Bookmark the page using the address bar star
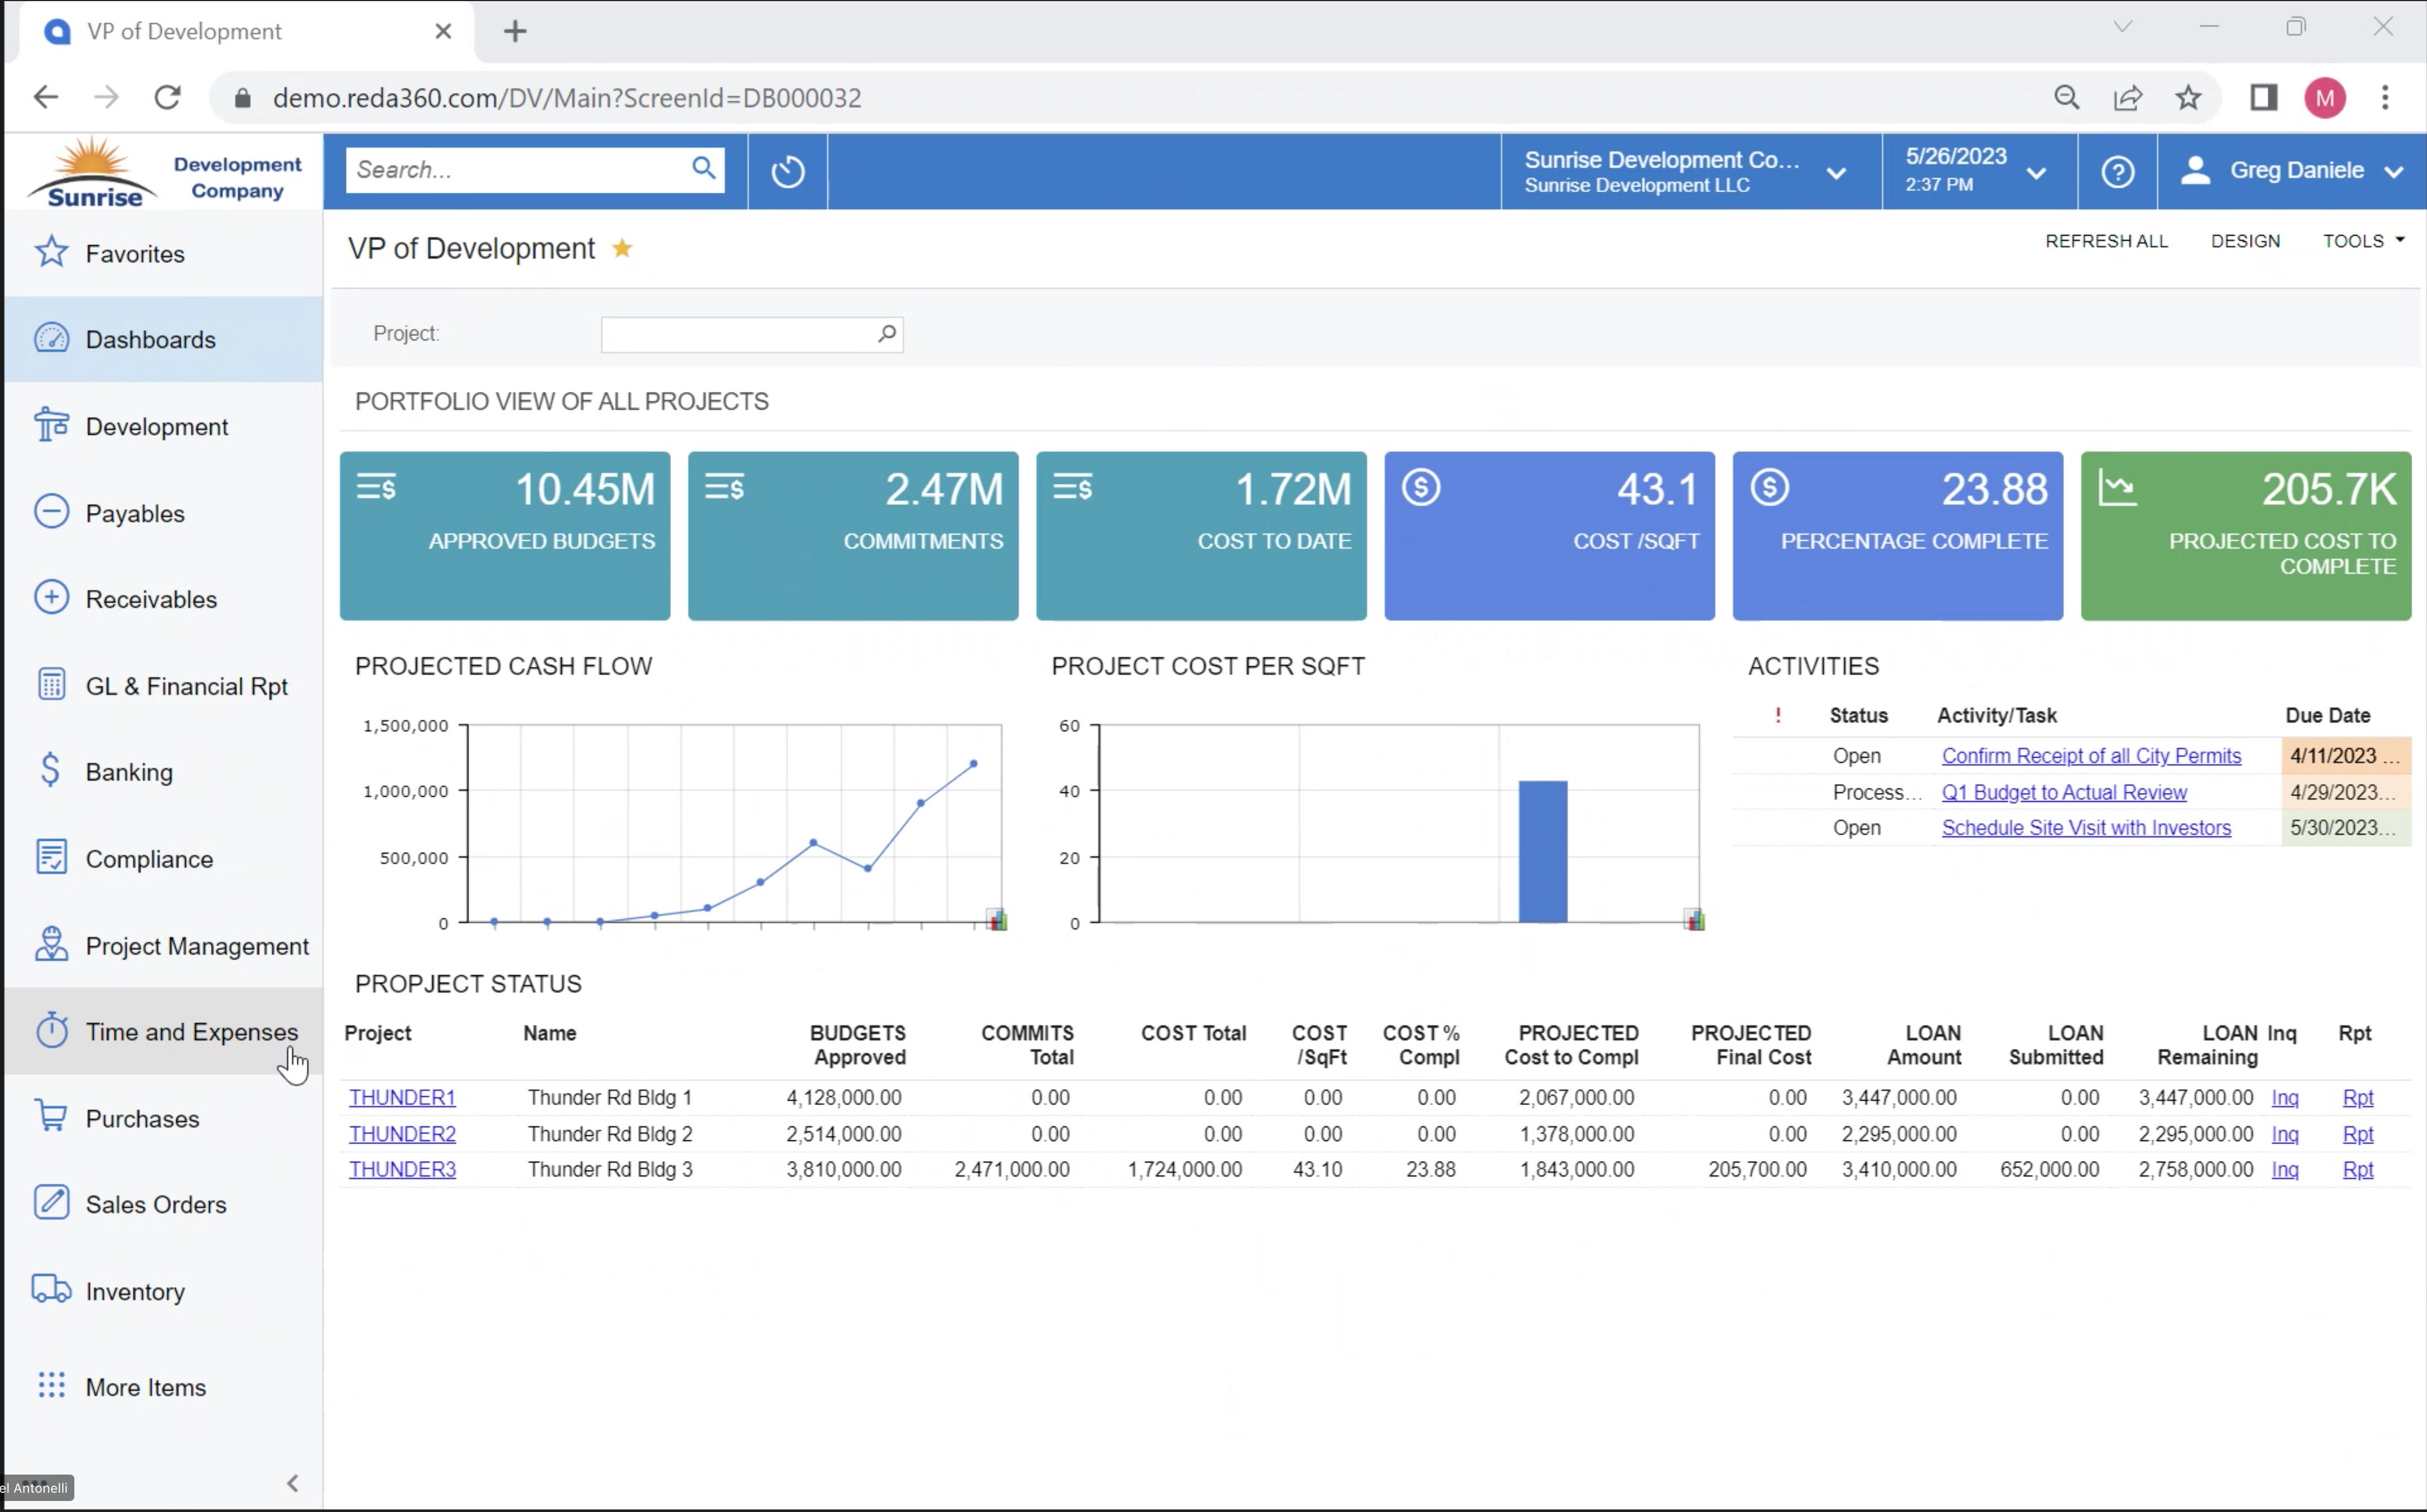This screenshot has height=1512, width=2427. [2188, 97]
